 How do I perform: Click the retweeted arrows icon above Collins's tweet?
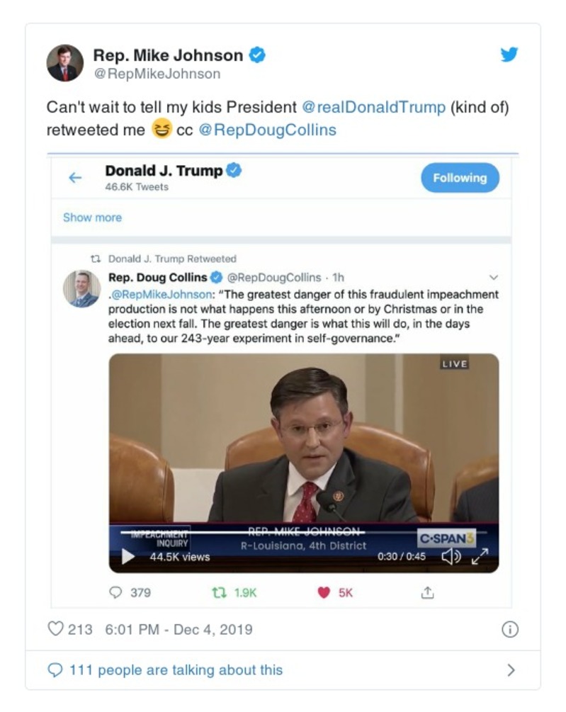click(97, 259)
